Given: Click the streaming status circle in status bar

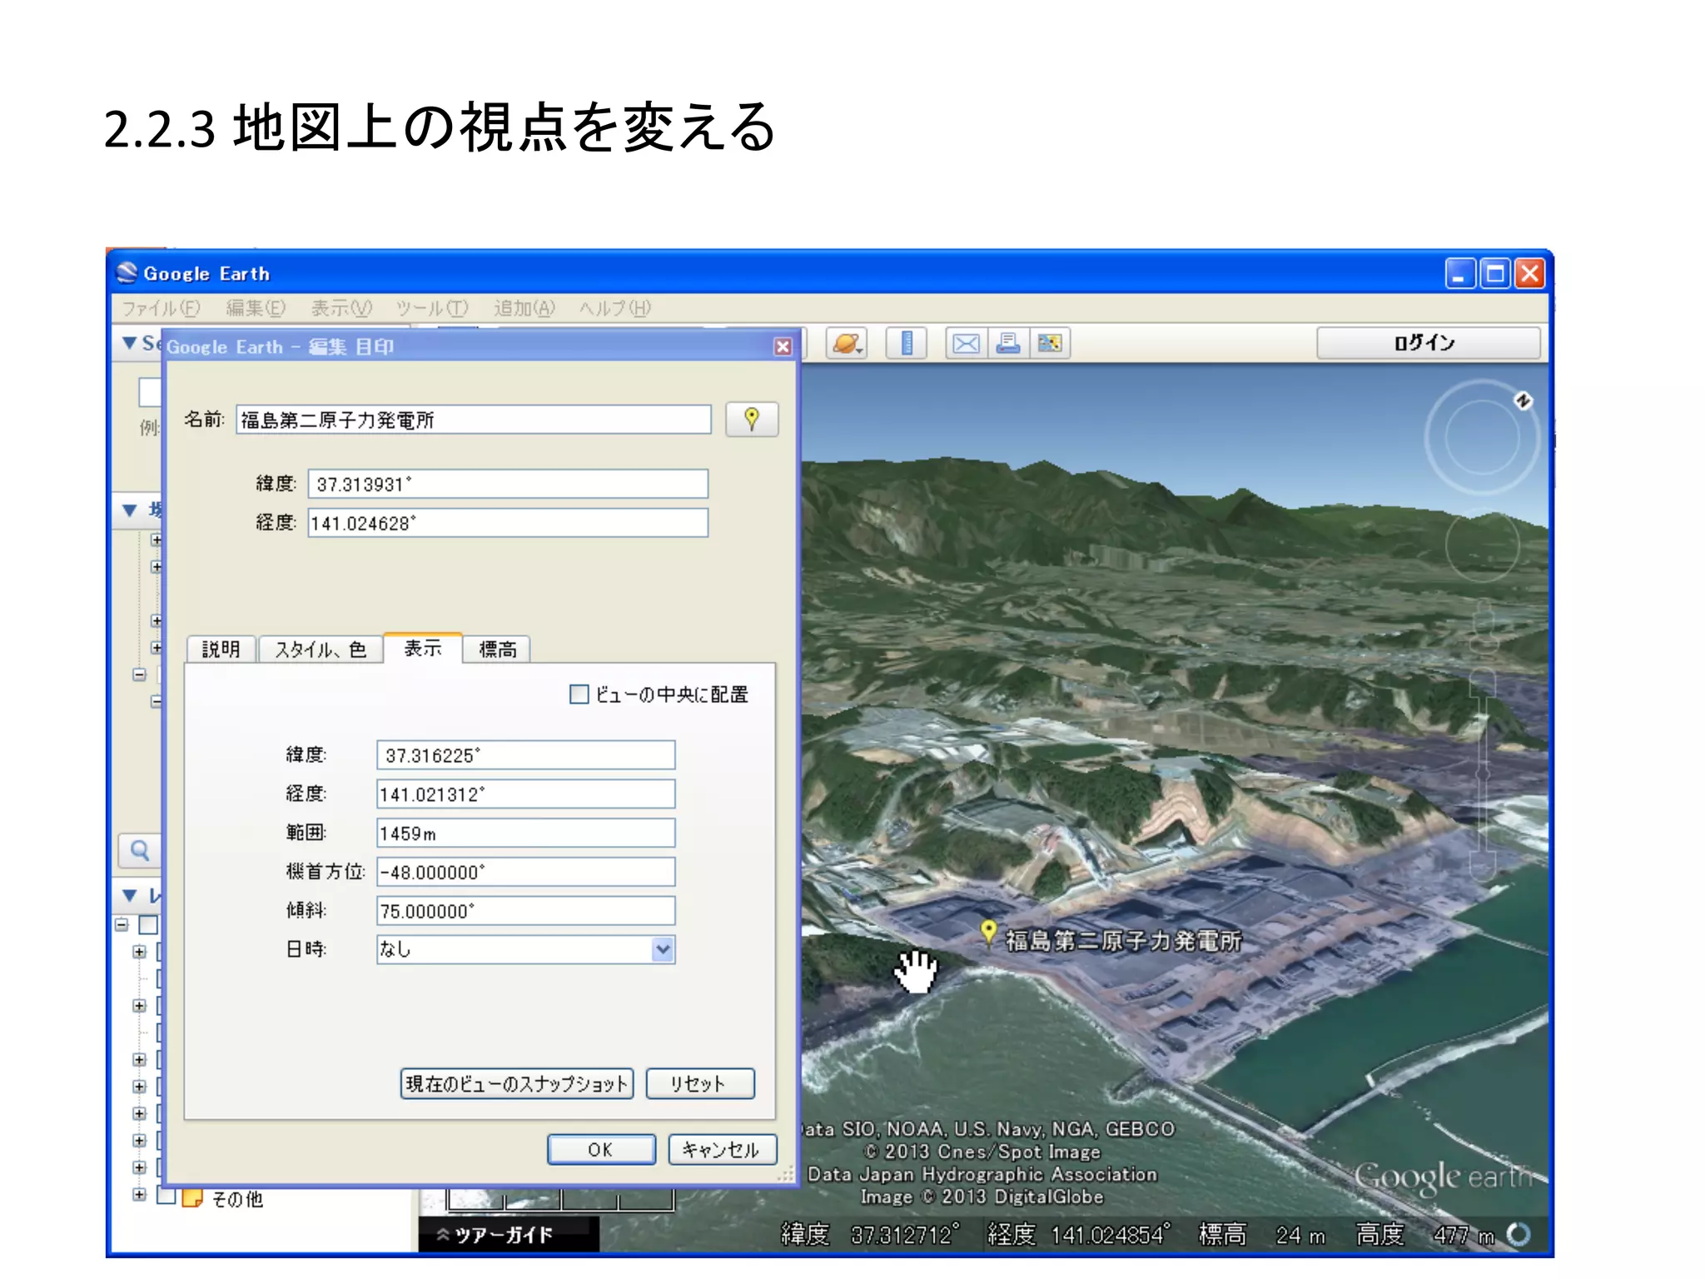Looking at the screenshot, I should (x=1519, y=1234).
